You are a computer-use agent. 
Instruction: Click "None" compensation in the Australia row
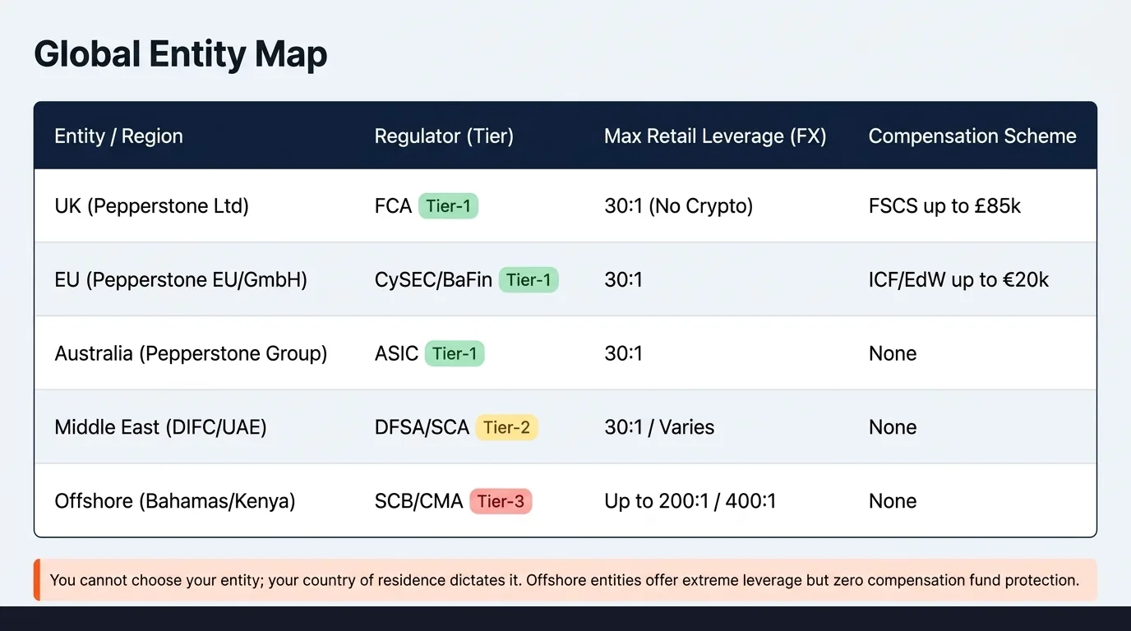click(x=893, y=353)
